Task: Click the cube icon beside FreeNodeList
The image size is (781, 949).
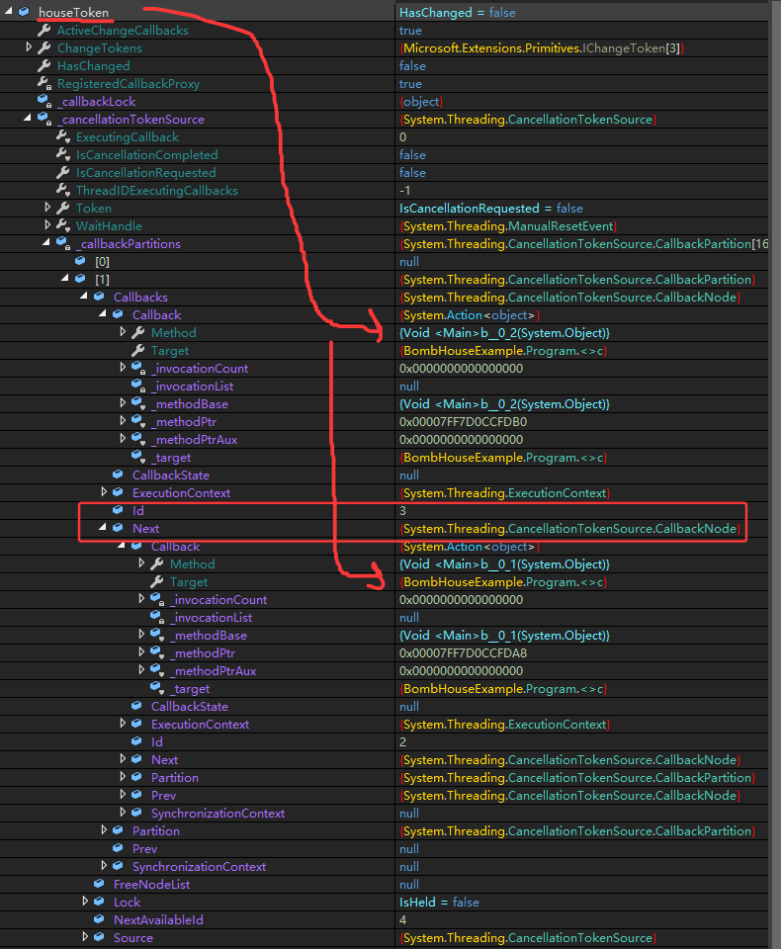Action: coord(99,885)
